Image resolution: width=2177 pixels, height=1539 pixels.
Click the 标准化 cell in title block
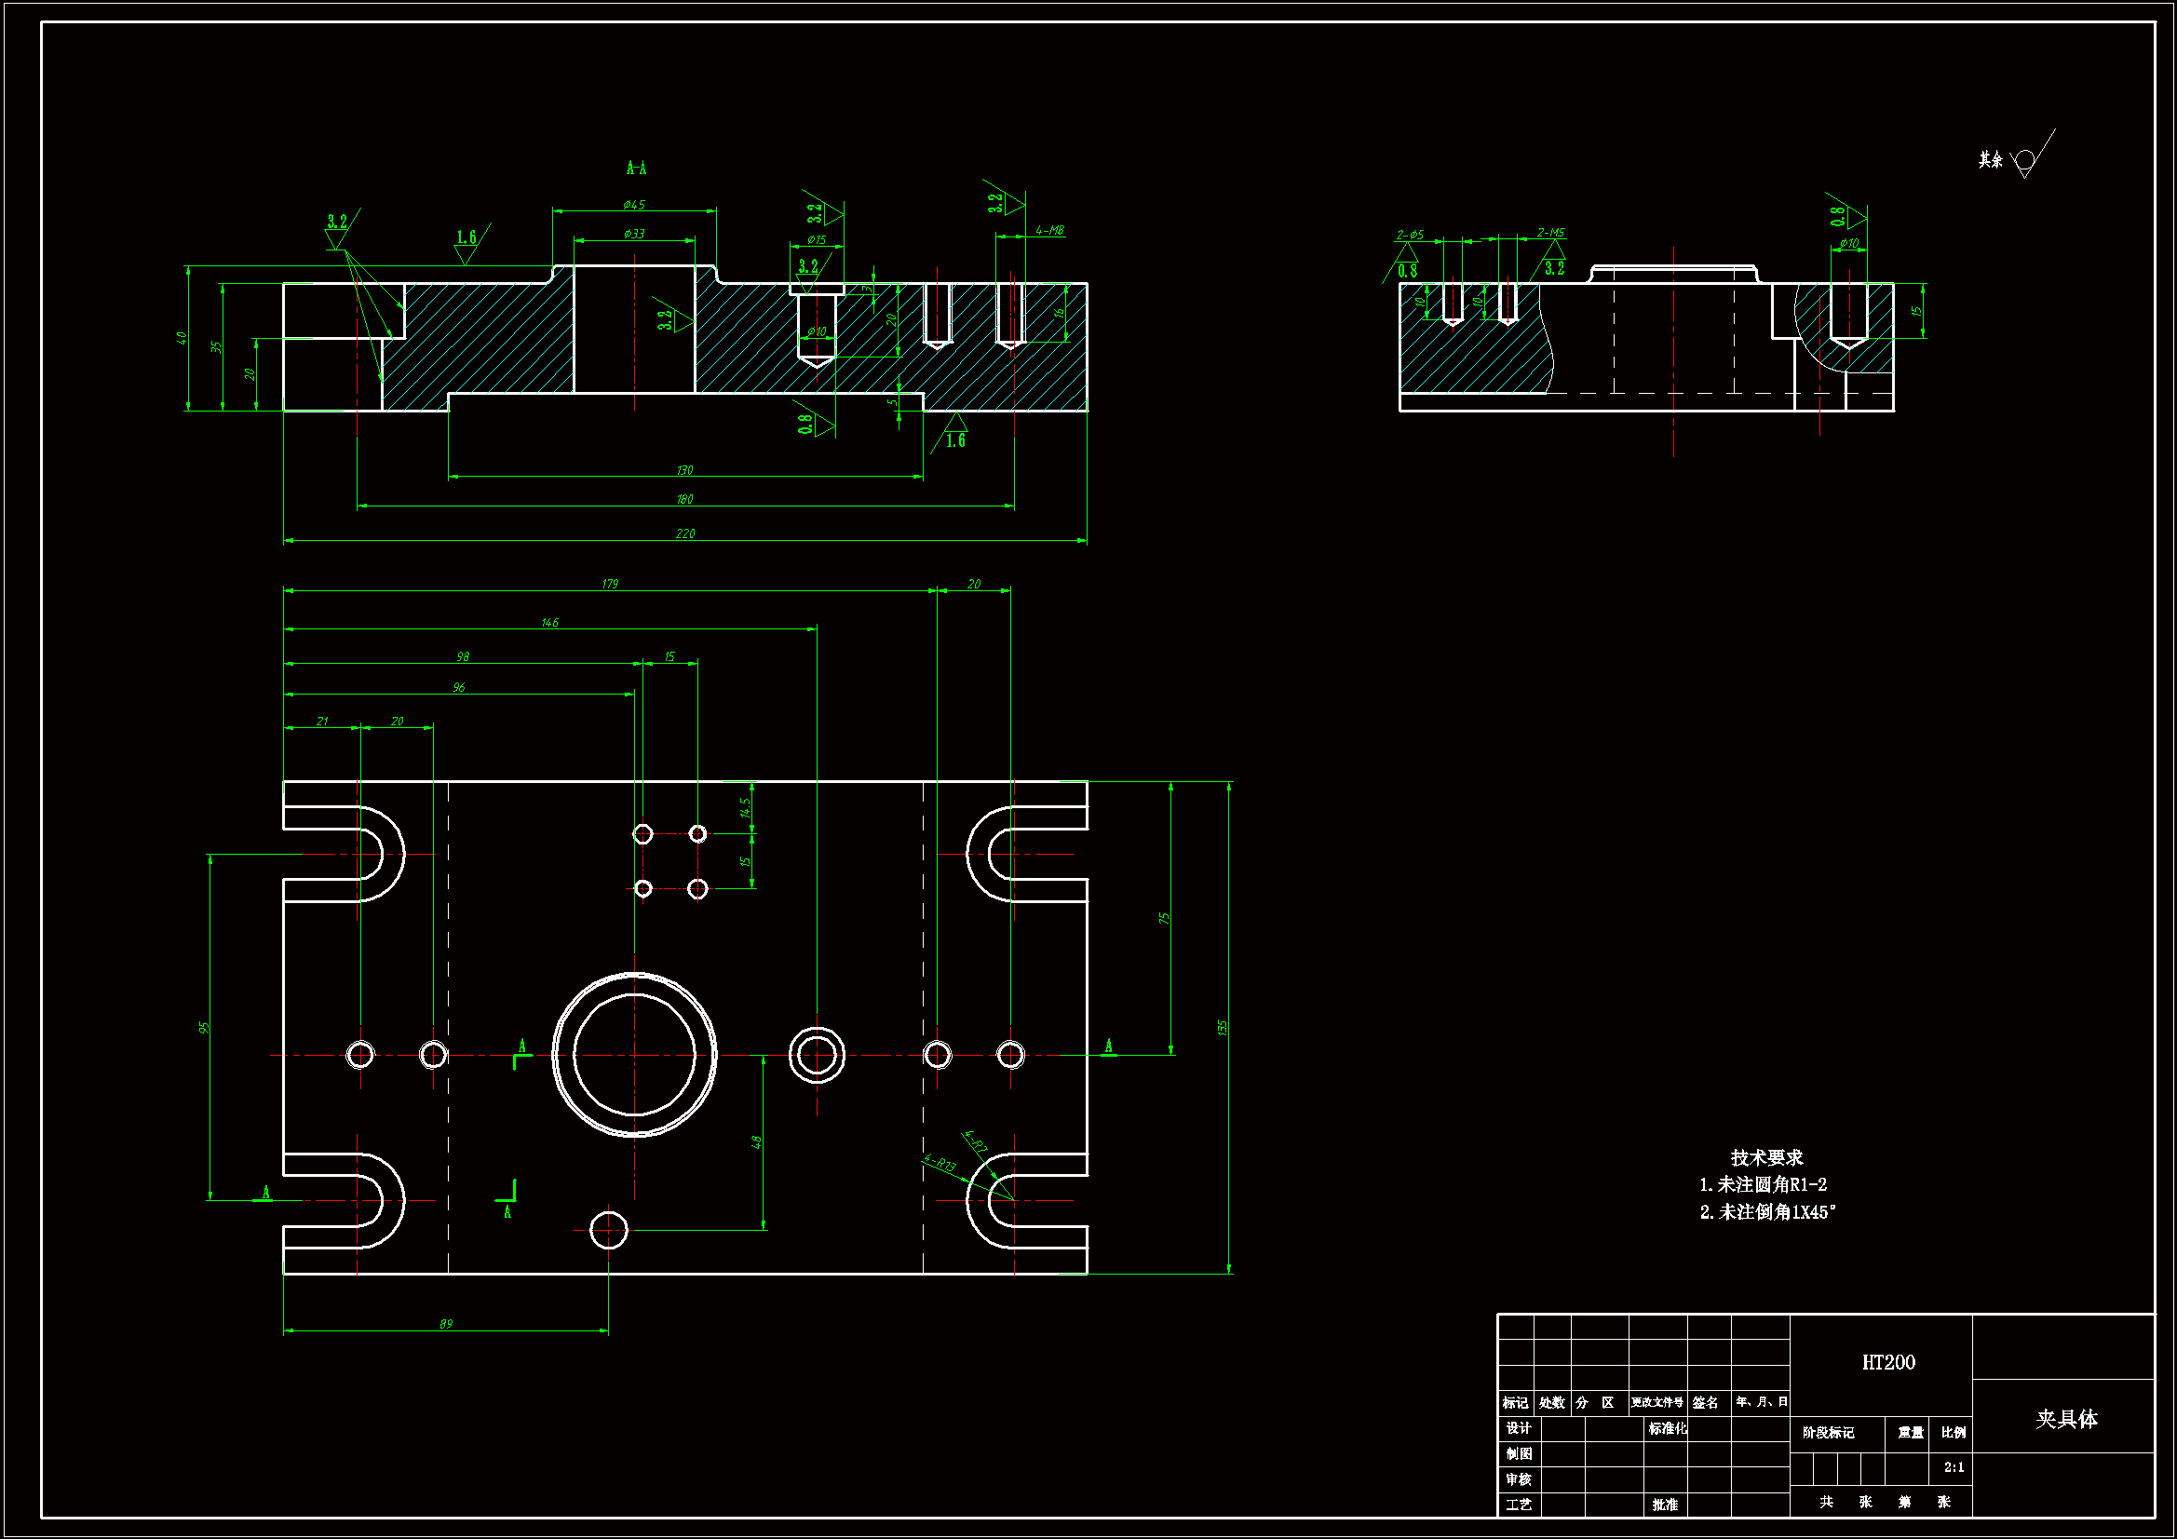[x=1667, y=1428]
